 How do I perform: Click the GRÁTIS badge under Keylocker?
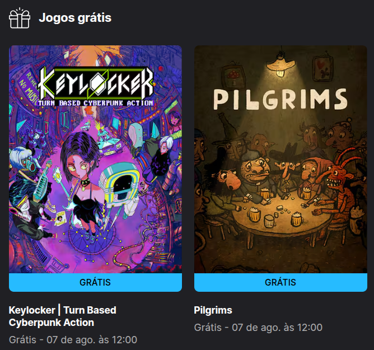tap(95, 282)
